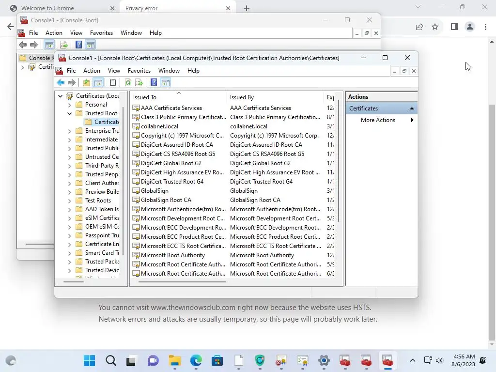The image size is (496, 372).
Task: Select the Enterprise Tru... folder in the tree
Action: click(102, 131)
